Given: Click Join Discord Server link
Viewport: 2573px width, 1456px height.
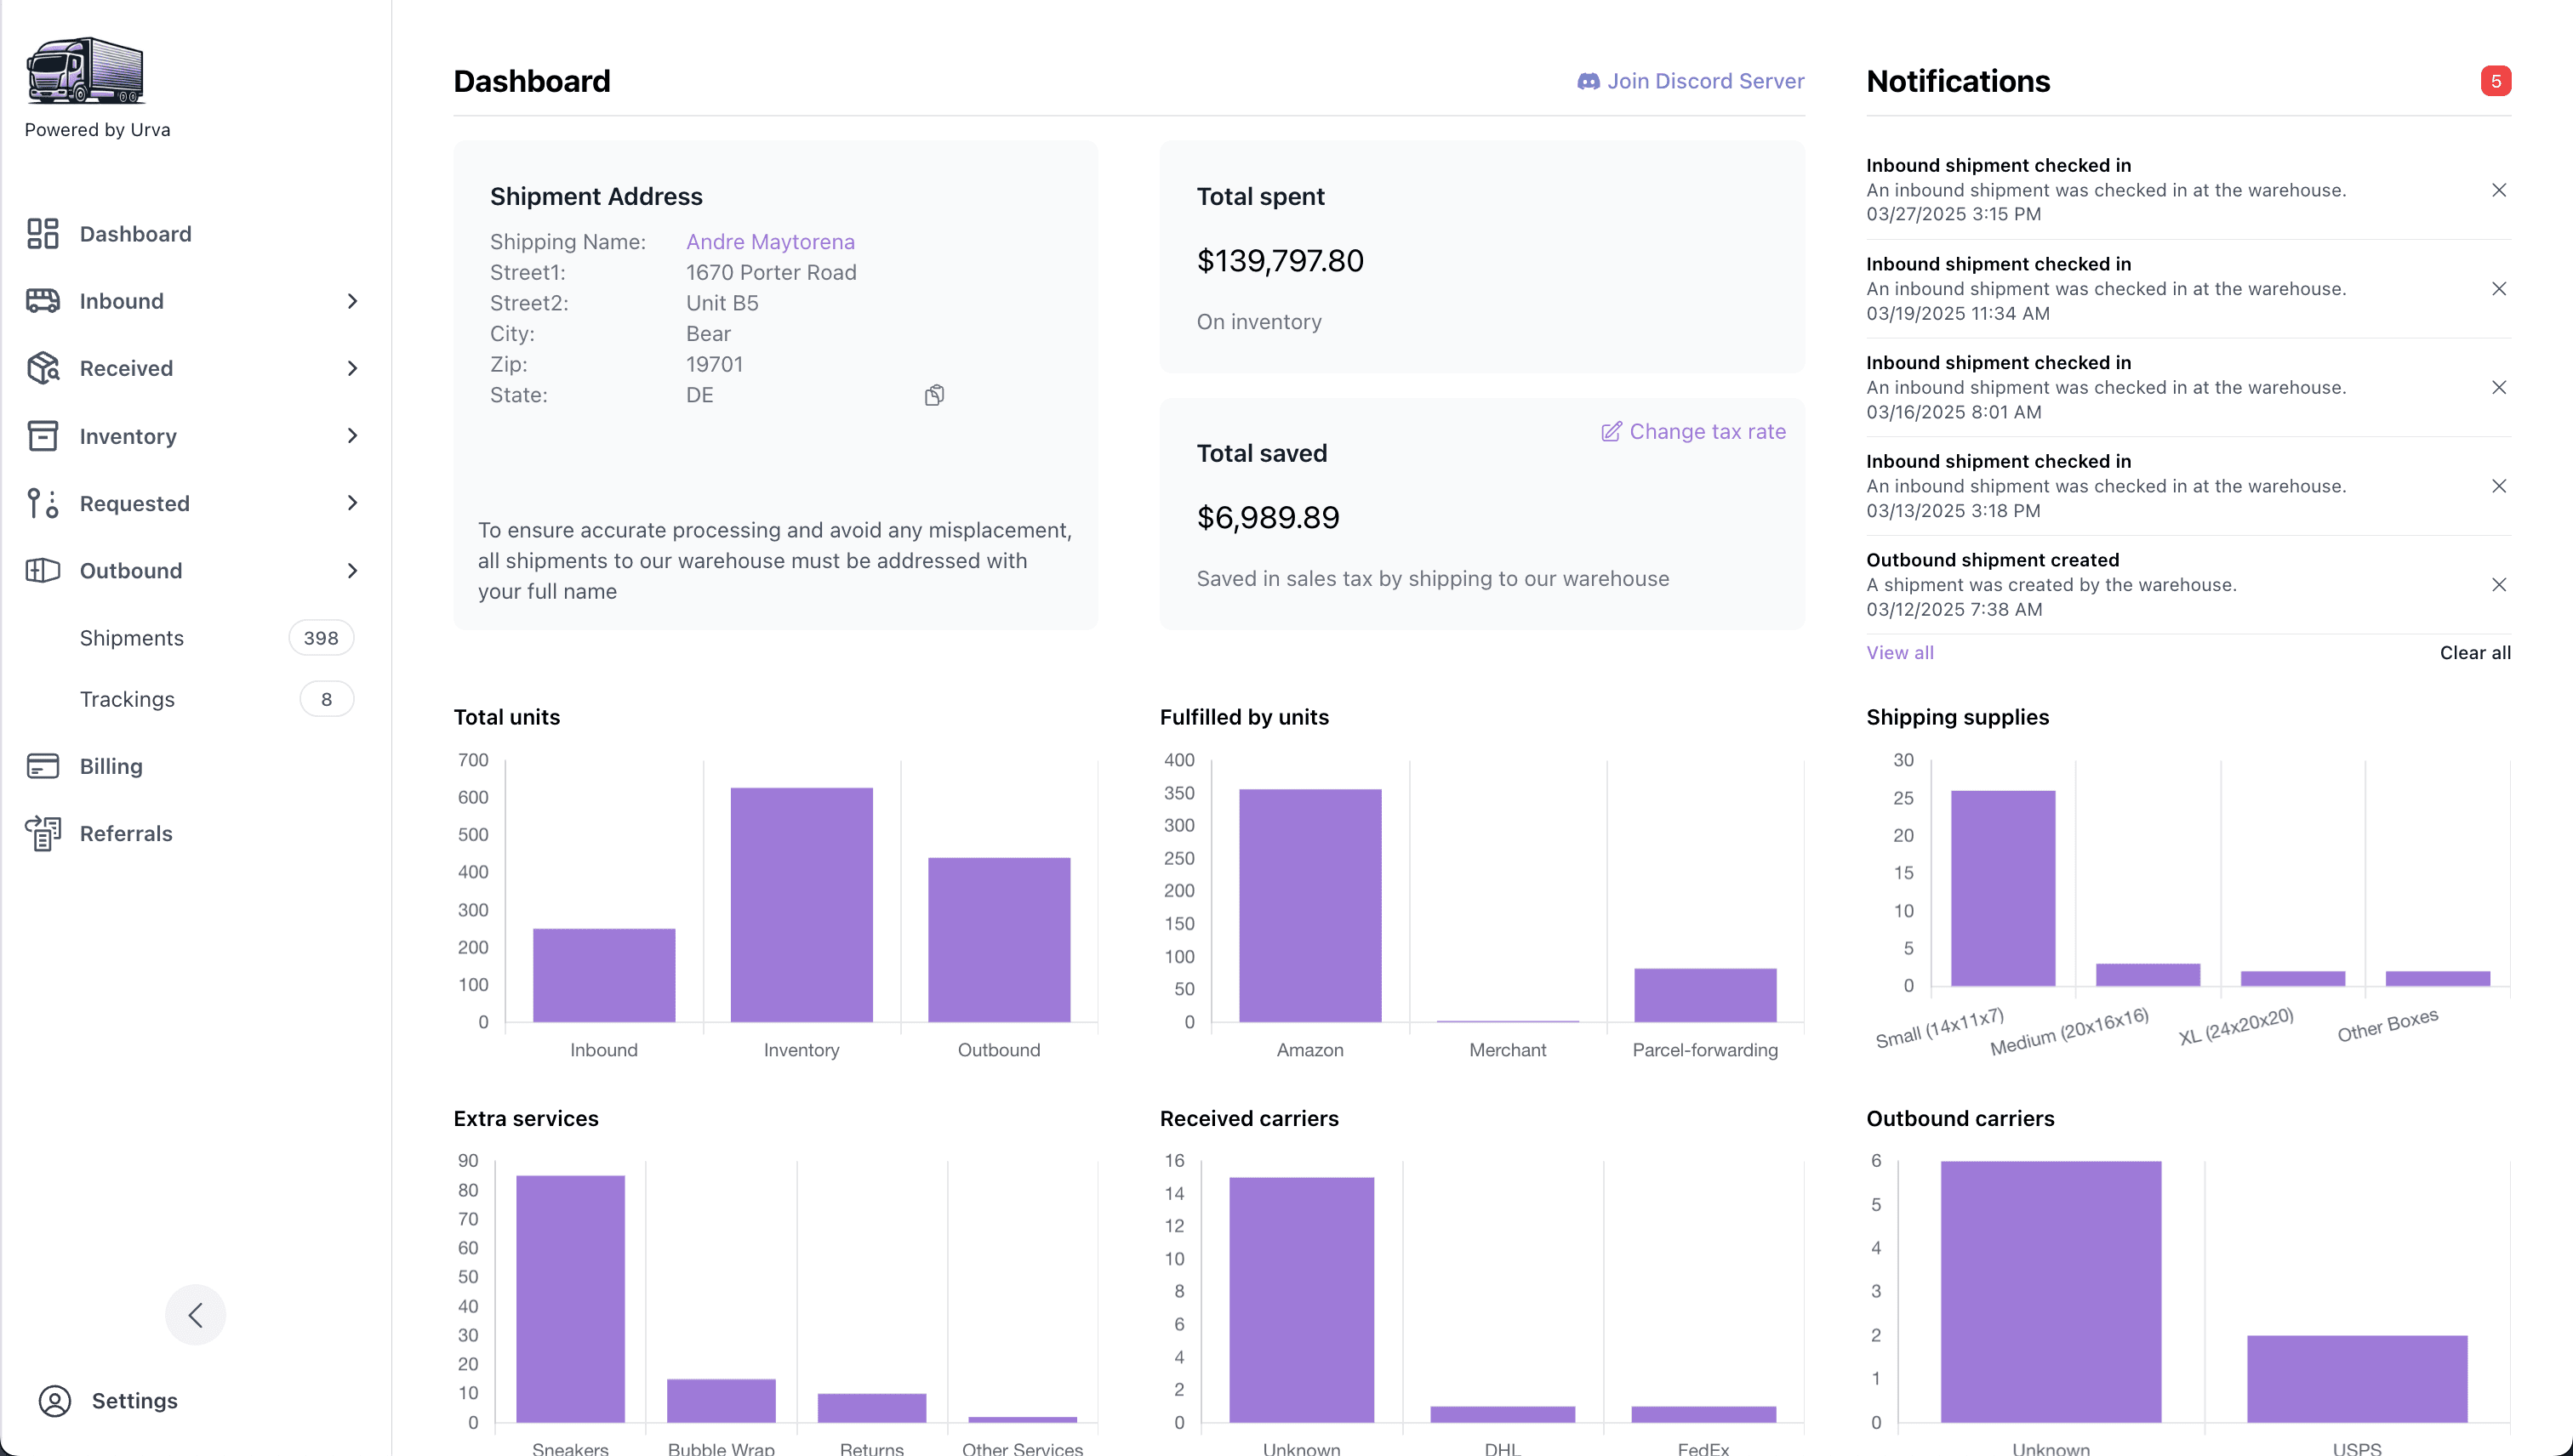Looking at the screenshot, I should tap(1691, 81).
